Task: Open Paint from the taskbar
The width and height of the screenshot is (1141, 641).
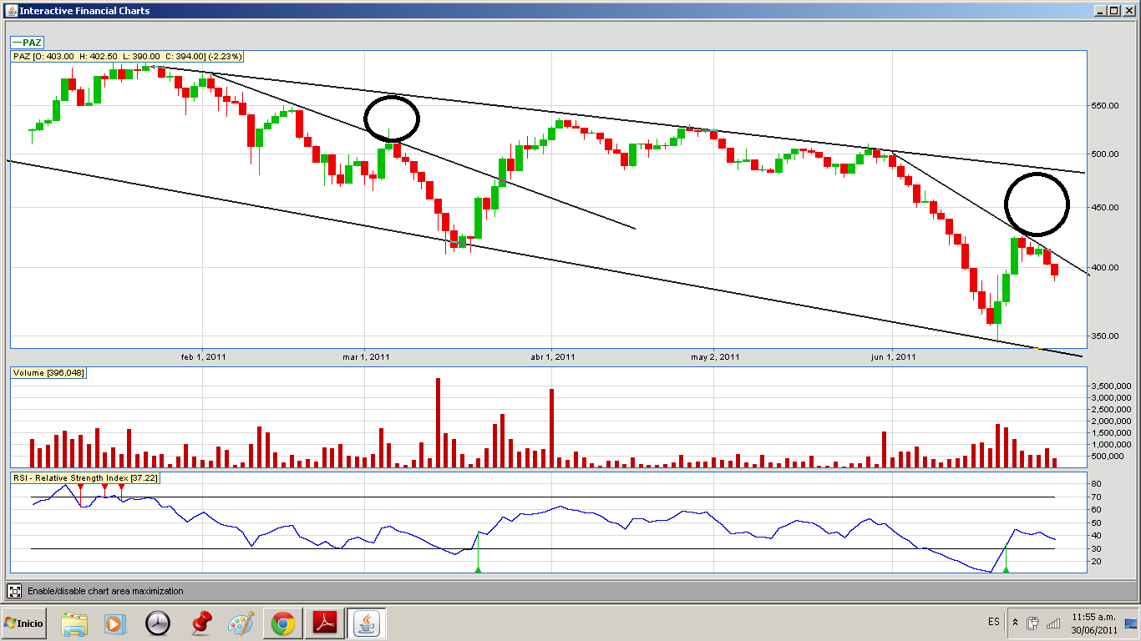Action: 241,623
